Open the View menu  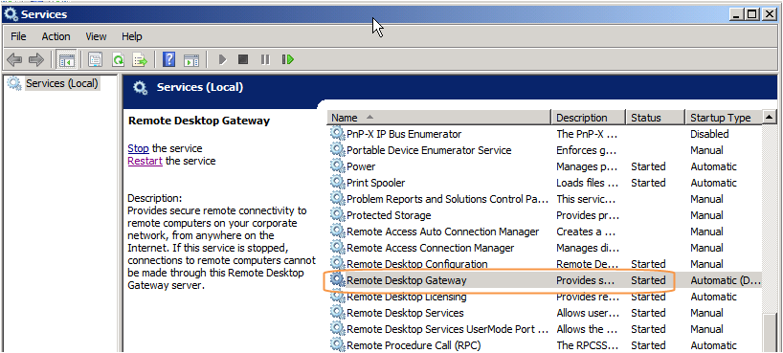(96, 36)
